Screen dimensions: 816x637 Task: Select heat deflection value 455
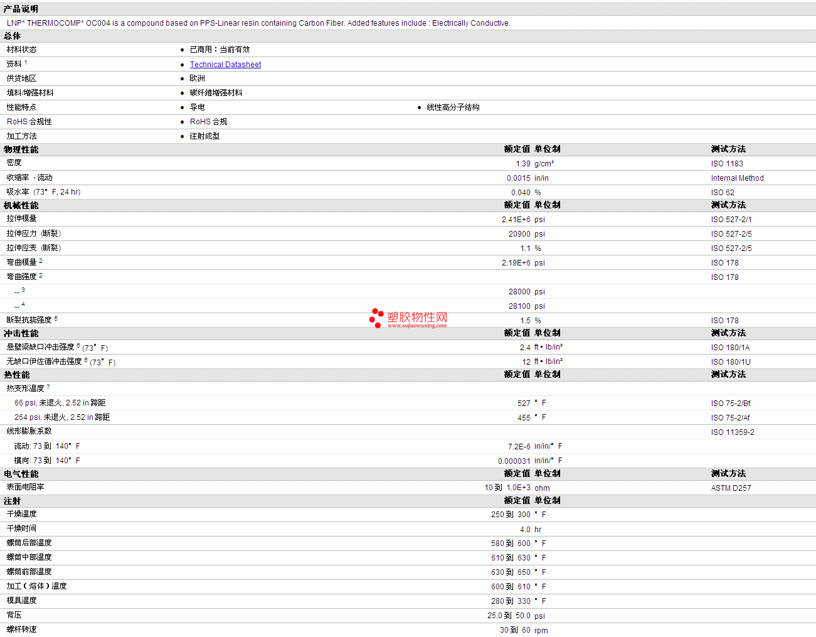(524, 418)
